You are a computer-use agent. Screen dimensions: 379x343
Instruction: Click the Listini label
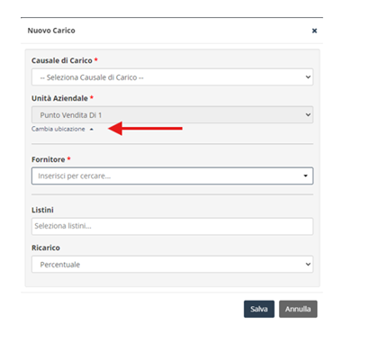click(42, 210)
